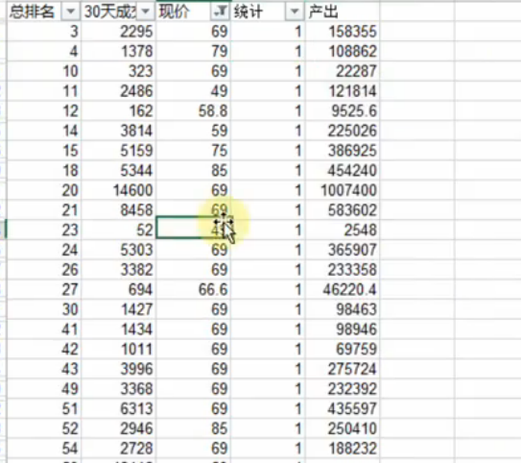The height and width of the screenshot is (463, 521).
Task: Click the cell containing 1007400
Action: point(343,190)
